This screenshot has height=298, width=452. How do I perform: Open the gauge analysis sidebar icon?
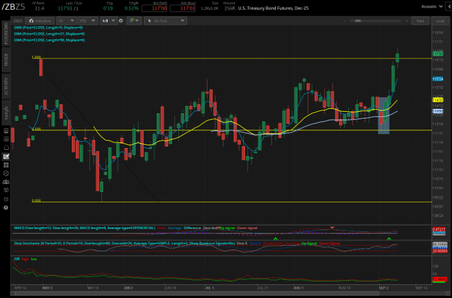click(6, 173)
